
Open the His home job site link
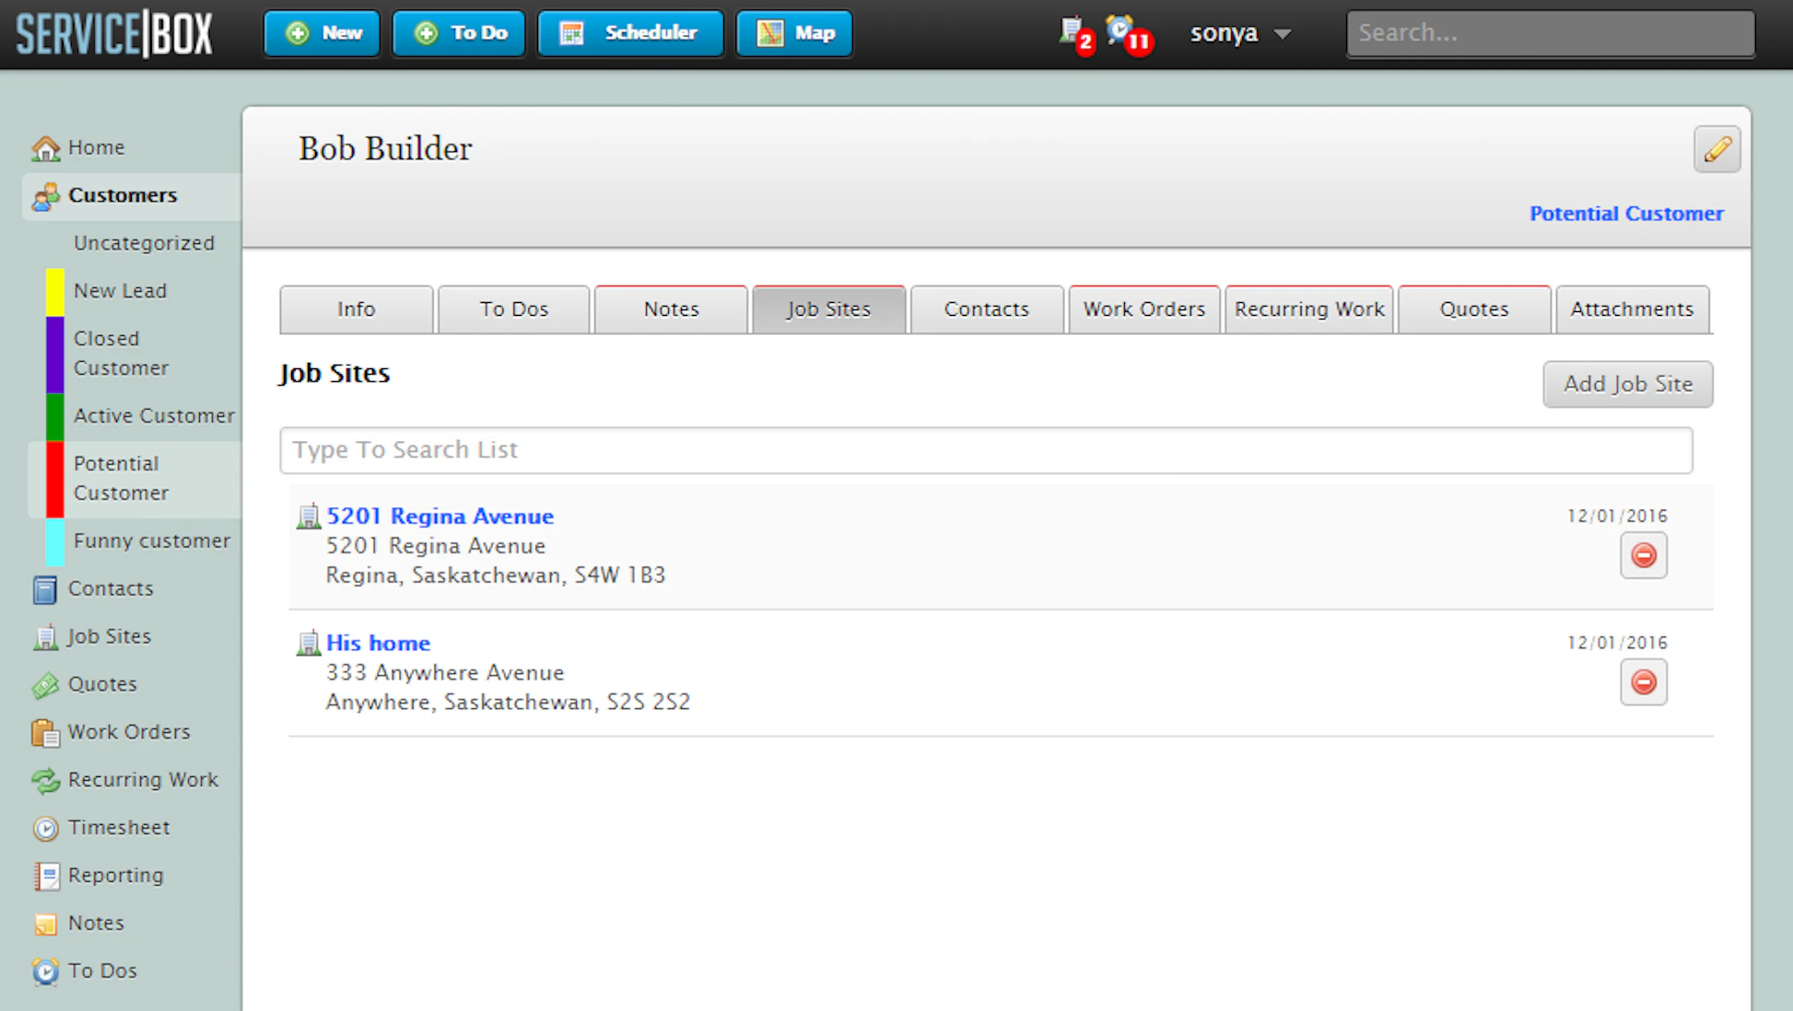point(378,644)
